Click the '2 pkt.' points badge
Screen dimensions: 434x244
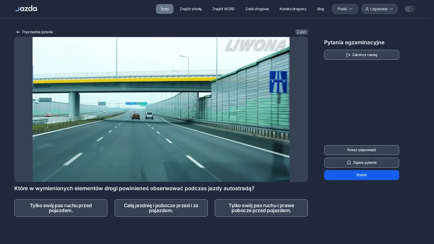(302, 32)
